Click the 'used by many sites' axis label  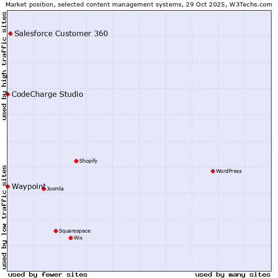tap(233, 274)
